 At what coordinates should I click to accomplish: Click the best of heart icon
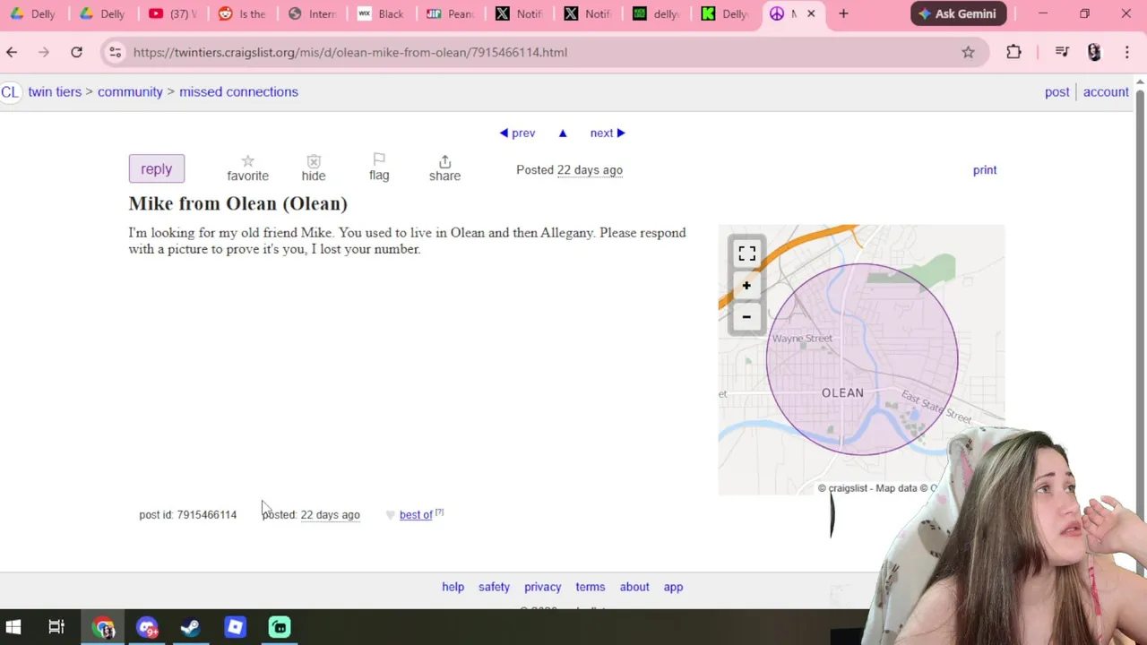(x=390, y=515)
